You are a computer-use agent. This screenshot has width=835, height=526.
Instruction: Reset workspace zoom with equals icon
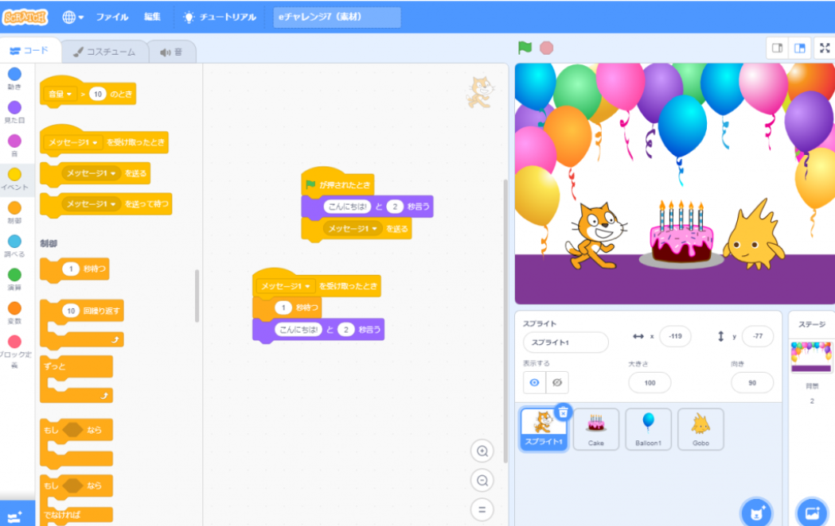(x=482, y=509)
